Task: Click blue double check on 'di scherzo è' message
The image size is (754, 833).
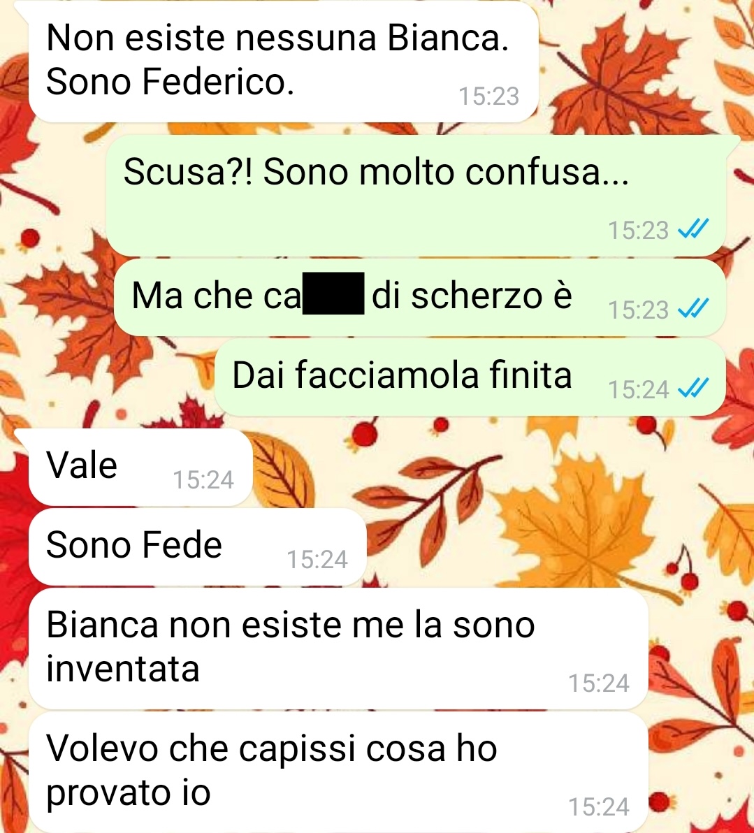Action: click(x=694, y=309)
